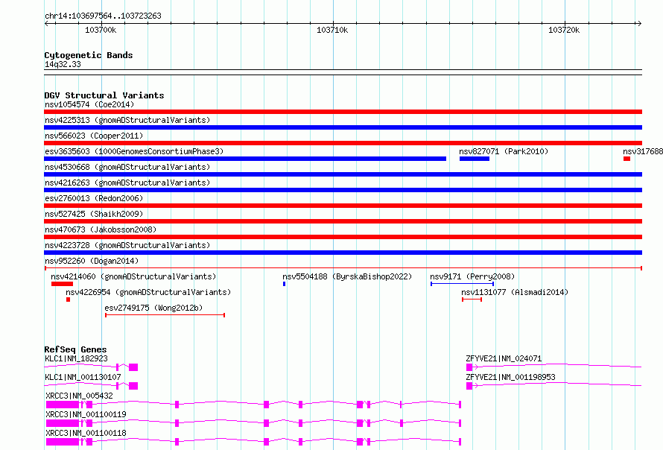Open variant nsv527425 (Shaikh2009)
This screenshot has height=450, width=663.
[94, 214]
